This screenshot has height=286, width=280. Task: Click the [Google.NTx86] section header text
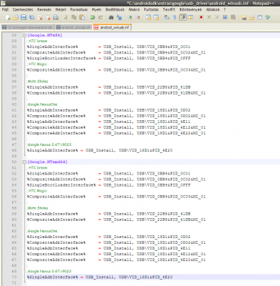(45, 35)
